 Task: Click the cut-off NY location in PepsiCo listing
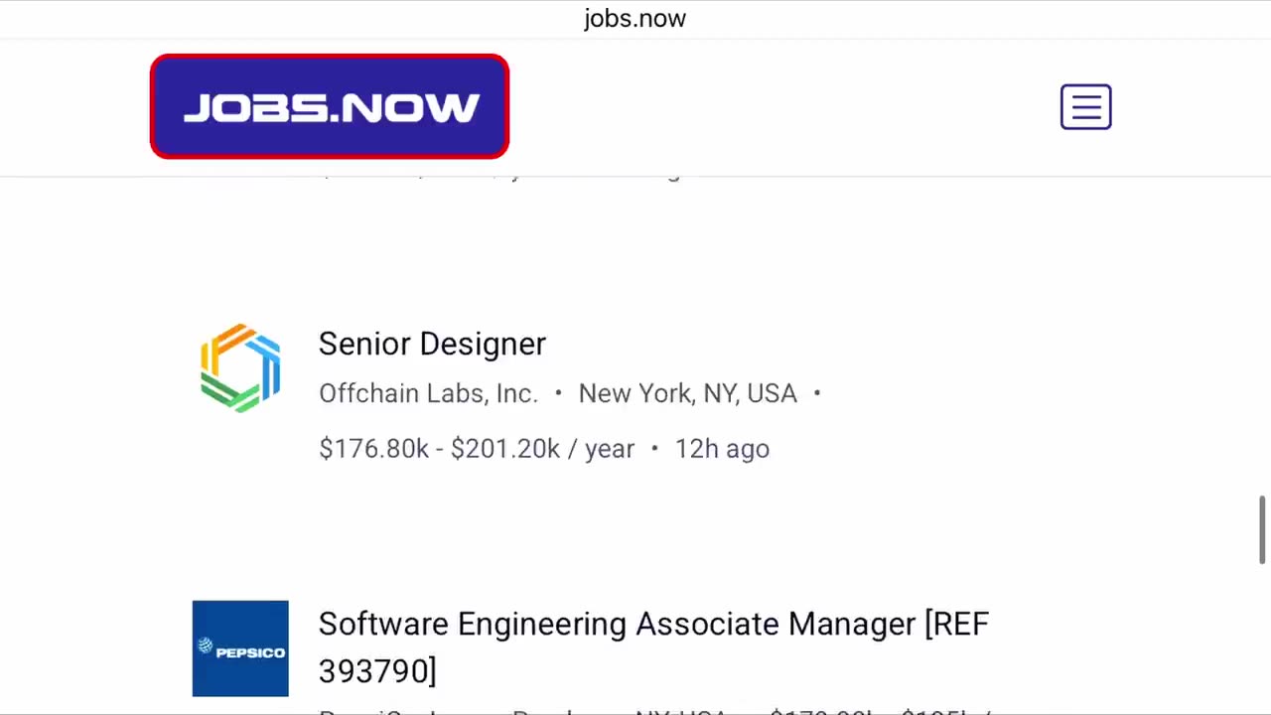pyautogui.click(x=680, y=711)
